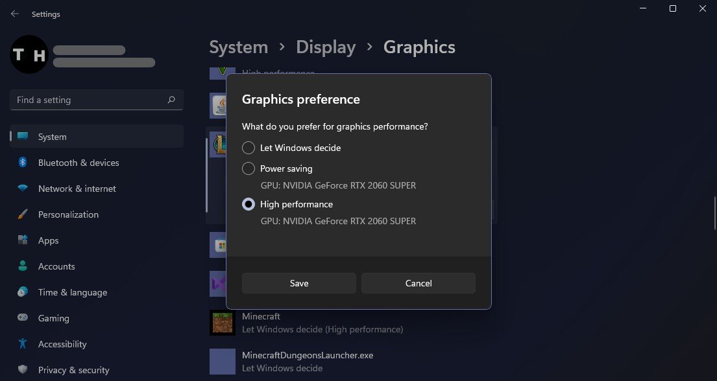Click the Apps icon in sidebar
The width and height of the screenshot is (717, 381).
click(x=23, y=240)
